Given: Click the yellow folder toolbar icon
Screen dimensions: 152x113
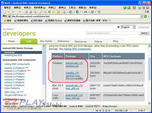Looking at the screenshot, I should 54,12.
